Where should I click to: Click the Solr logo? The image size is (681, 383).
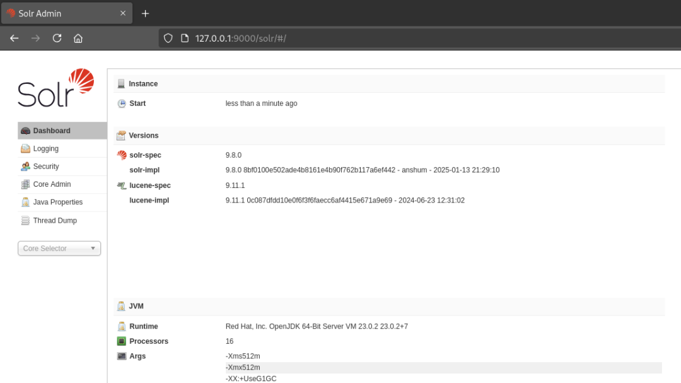pyautogui.click(x=55, y=88)
